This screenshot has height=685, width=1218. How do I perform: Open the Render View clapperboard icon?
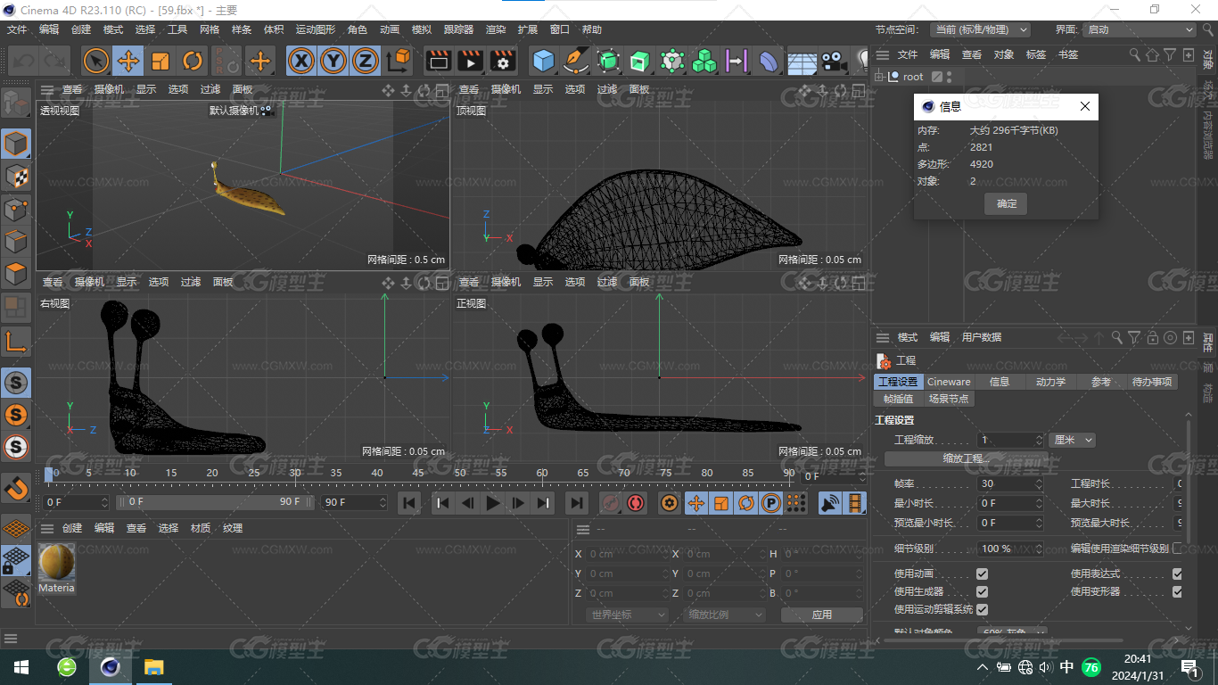point(438,61)
